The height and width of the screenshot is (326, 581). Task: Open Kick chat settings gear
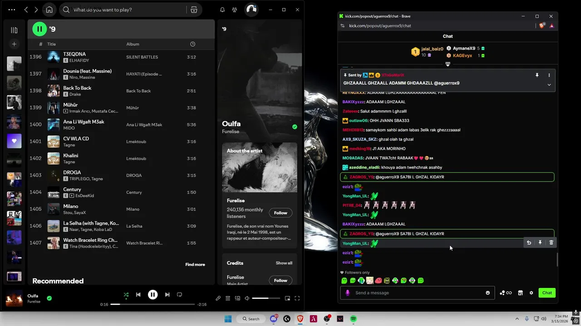pyautogui.click(x=532, y=293)
